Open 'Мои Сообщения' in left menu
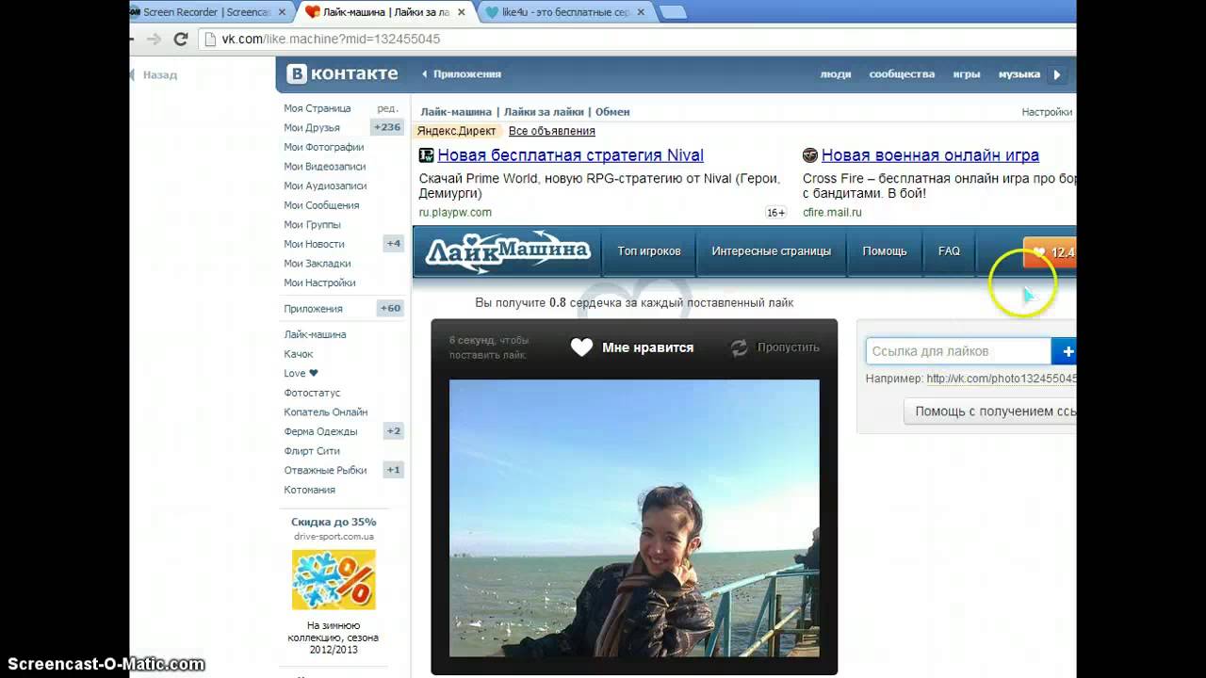Screen dimensions: 1206x678 (321, 205)
